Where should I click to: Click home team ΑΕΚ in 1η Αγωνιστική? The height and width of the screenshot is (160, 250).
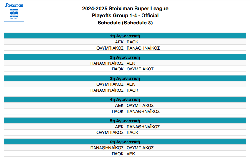(119, 42)
